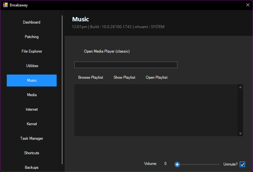The image size is (253, 172).
Task: Go to the Patching section
Action: 32,37
